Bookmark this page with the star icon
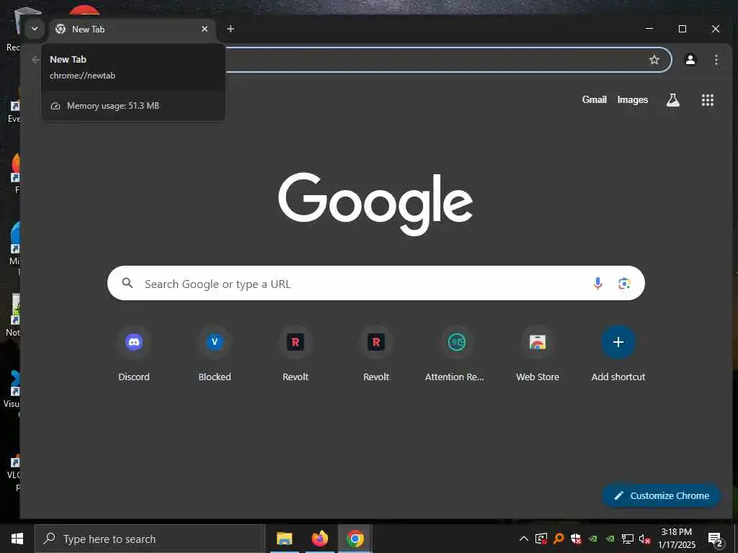 click(654, 60)
